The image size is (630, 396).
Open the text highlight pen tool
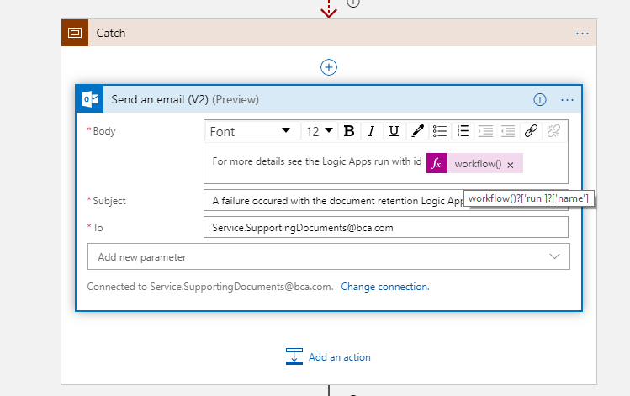pyautogui.click(x=417, y=131)
